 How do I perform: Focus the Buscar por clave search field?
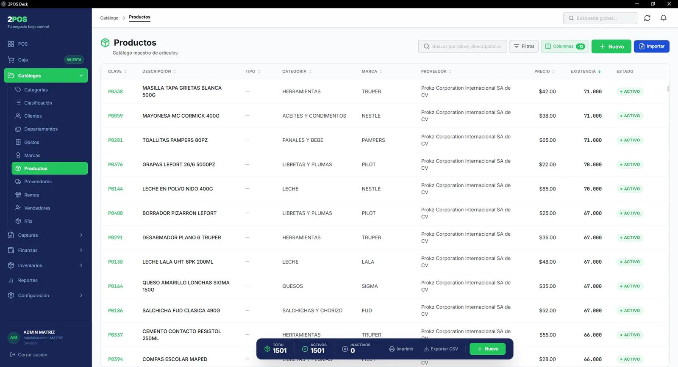click(462, 46)
